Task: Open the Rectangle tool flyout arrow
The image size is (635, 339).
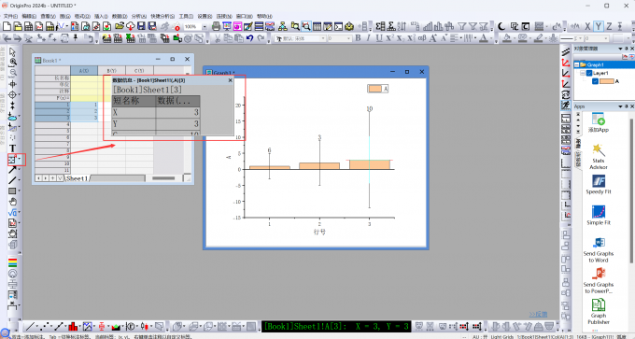Action: pos(20,191)
